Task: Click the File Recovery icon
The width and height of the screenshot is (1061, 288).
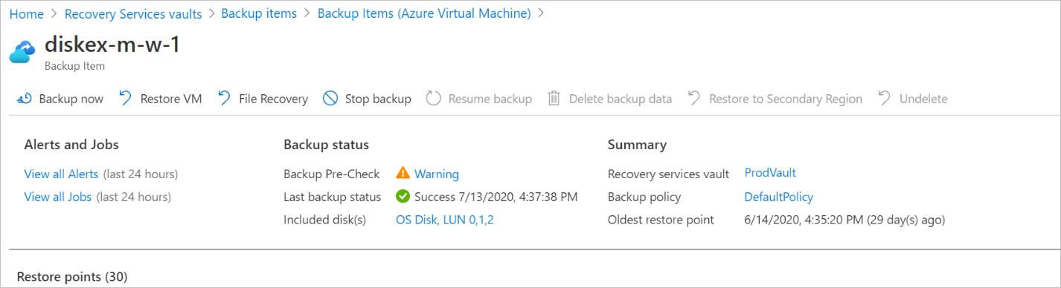Action: (x=224, y=98)
